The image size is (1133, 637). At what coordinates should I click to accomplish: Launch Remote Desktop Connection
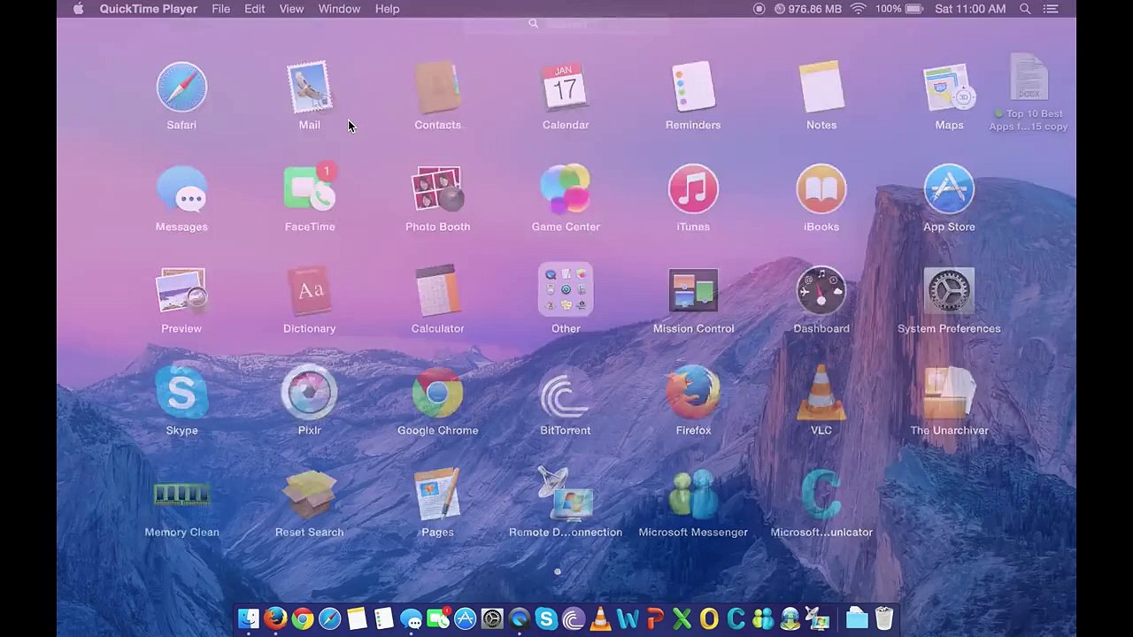tap(566, 495)
